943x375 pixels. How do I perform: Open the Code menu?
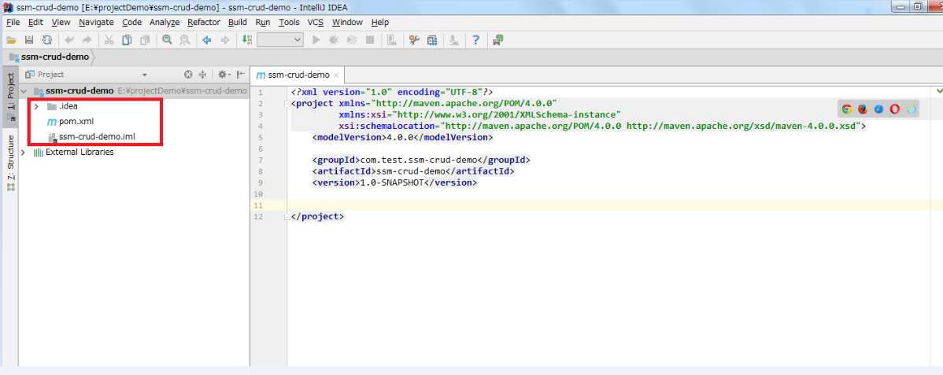click(131, 22)
